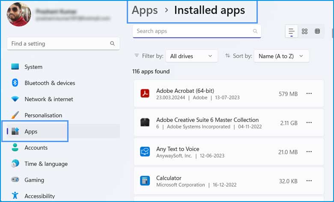Open Accessibility settings
The width and height of the screenshot is (334, 202).
point(63,196)
